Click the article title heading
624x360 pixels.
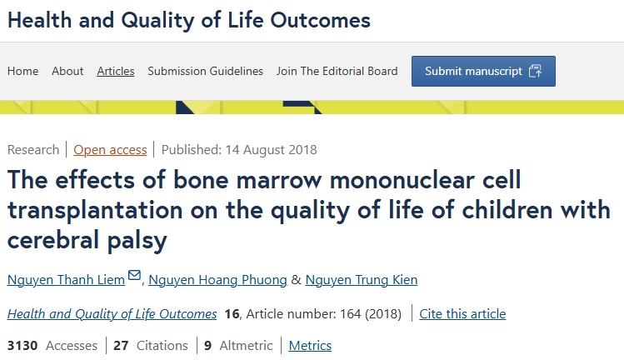pyautogui.click(x=308, y=210)
